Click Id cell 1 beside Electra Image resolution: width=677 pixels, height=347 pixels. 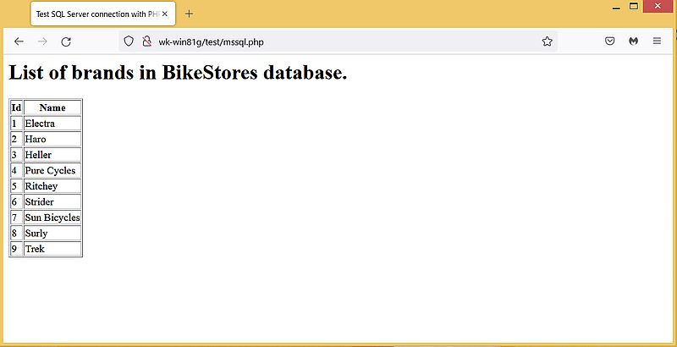coord(16,124)
